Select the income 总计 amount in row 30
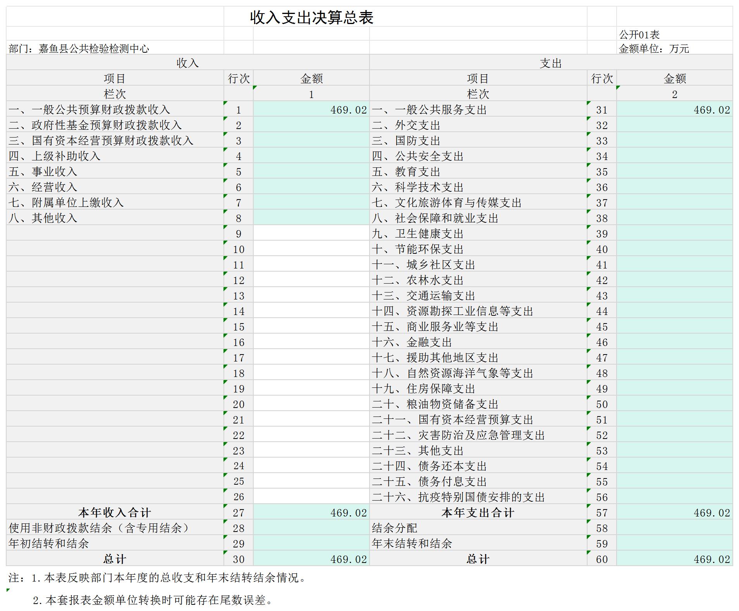 (x=311, y=559)
